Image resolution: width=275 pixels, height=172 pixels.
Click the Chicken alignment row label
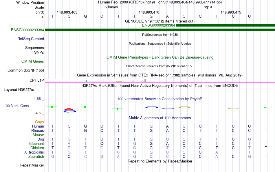tap(37, 148)
